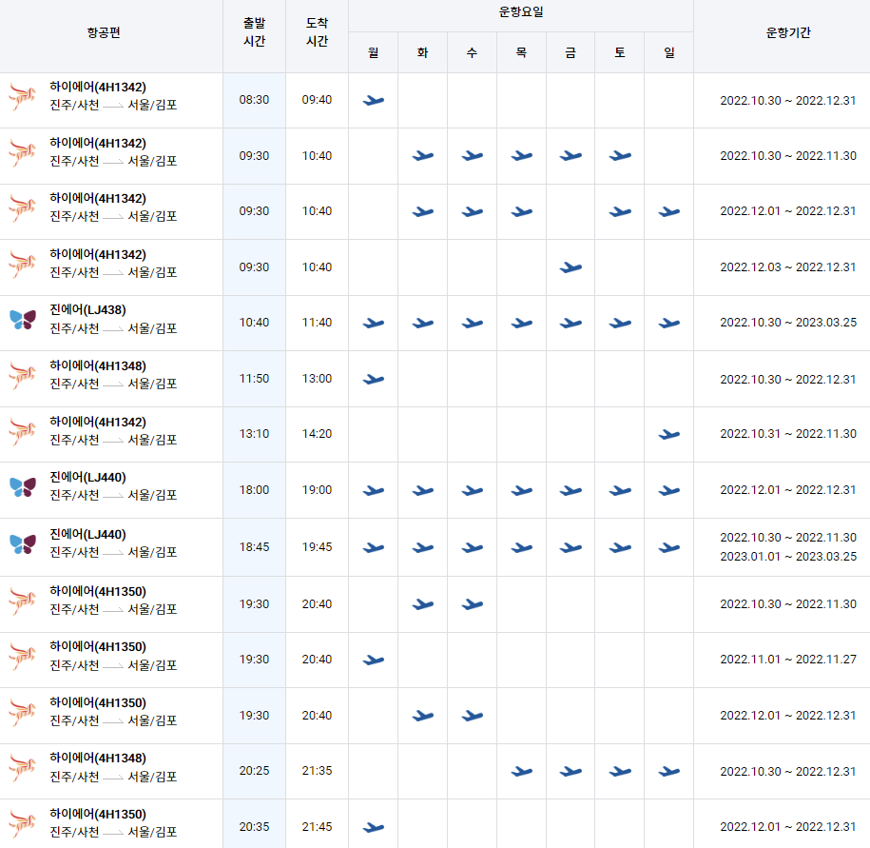Click the 19:45 arrival time
The width and height of the screenshot is (870, 848).
point(317,547)
